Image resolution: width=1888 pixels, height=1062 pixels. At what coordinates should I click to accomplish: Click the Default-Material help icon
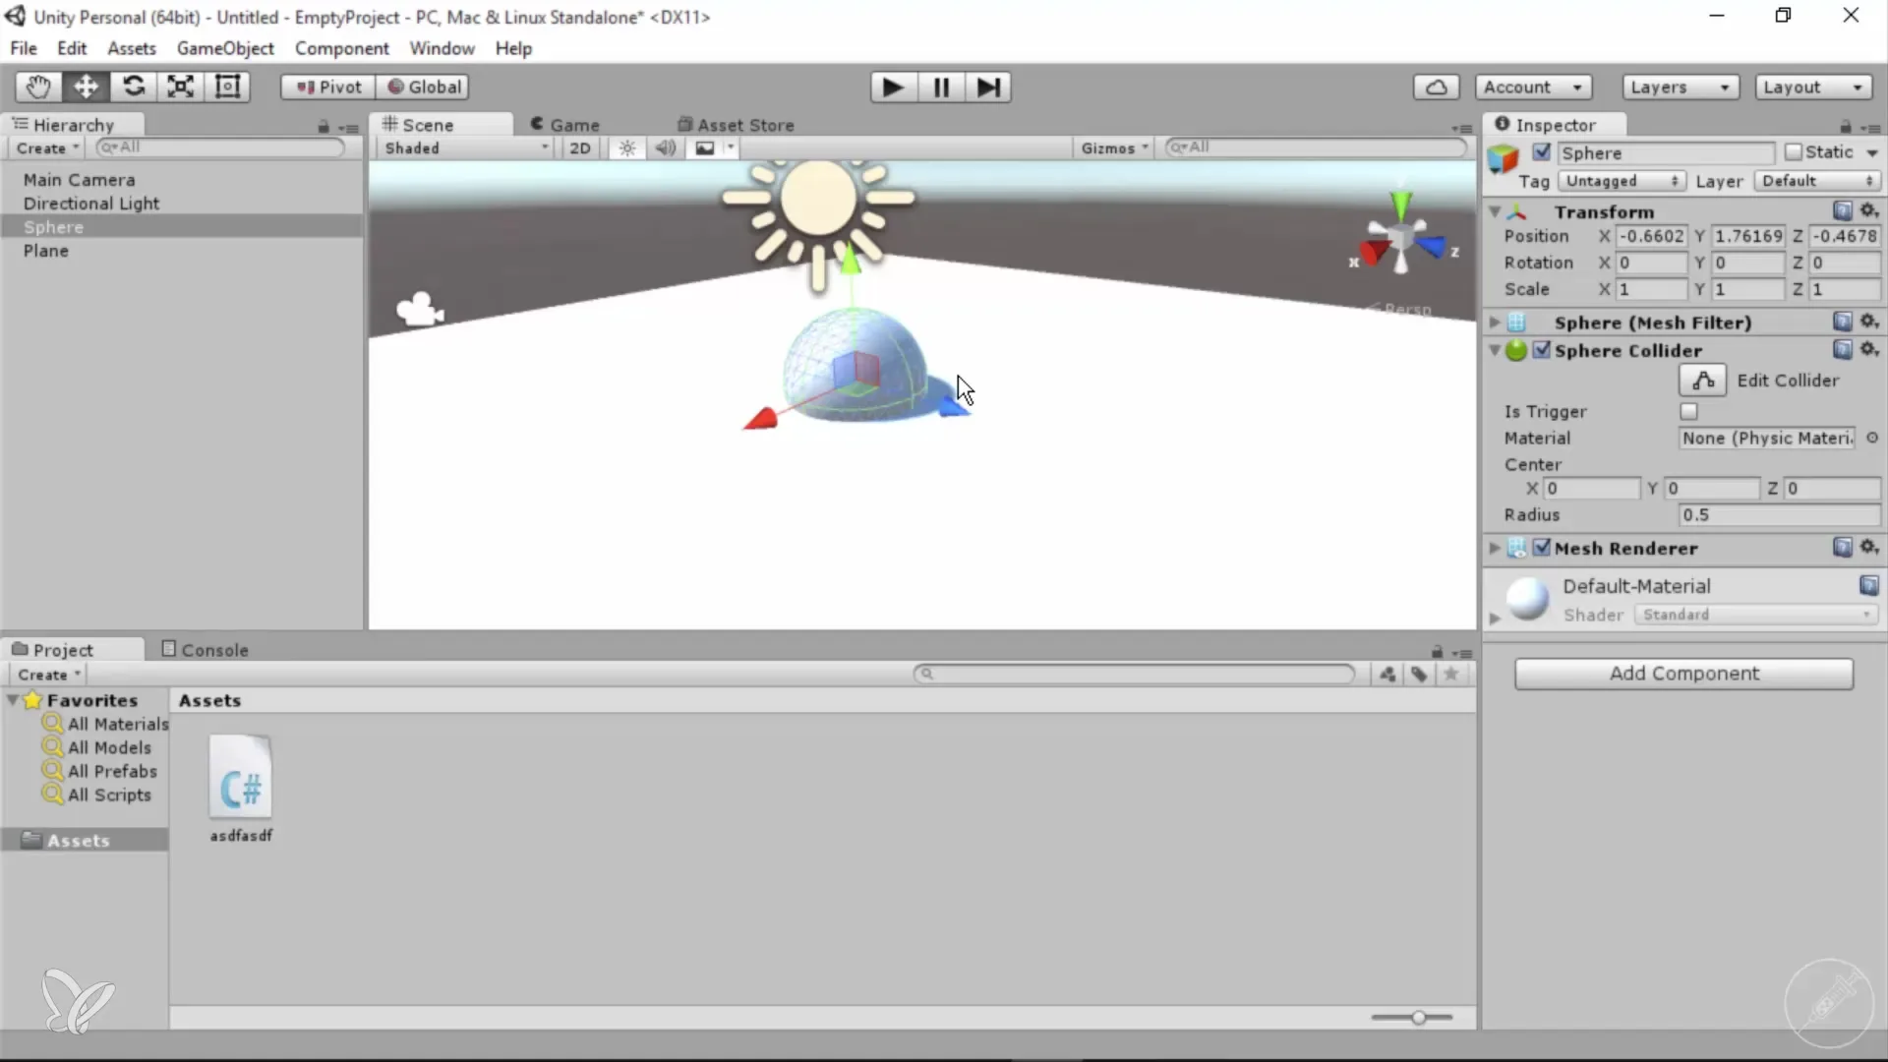pos(1868,585)
